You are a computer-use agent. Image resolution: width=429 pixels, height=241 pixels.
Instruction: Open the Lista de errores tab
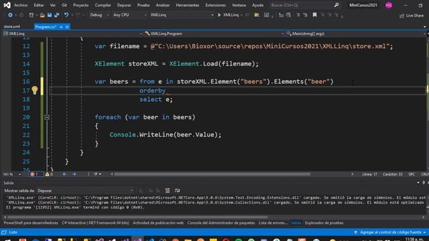pyautogui.click(x=273, y=223)
